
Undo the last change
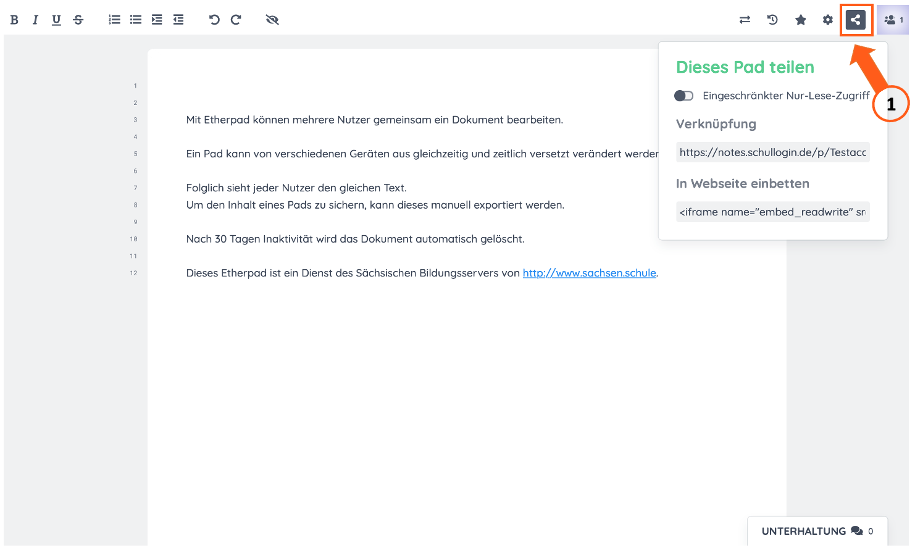214,20
